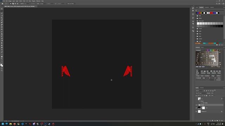Open Windows Start menu
This screenshot has height=126, width=225.
click(3, 124)
